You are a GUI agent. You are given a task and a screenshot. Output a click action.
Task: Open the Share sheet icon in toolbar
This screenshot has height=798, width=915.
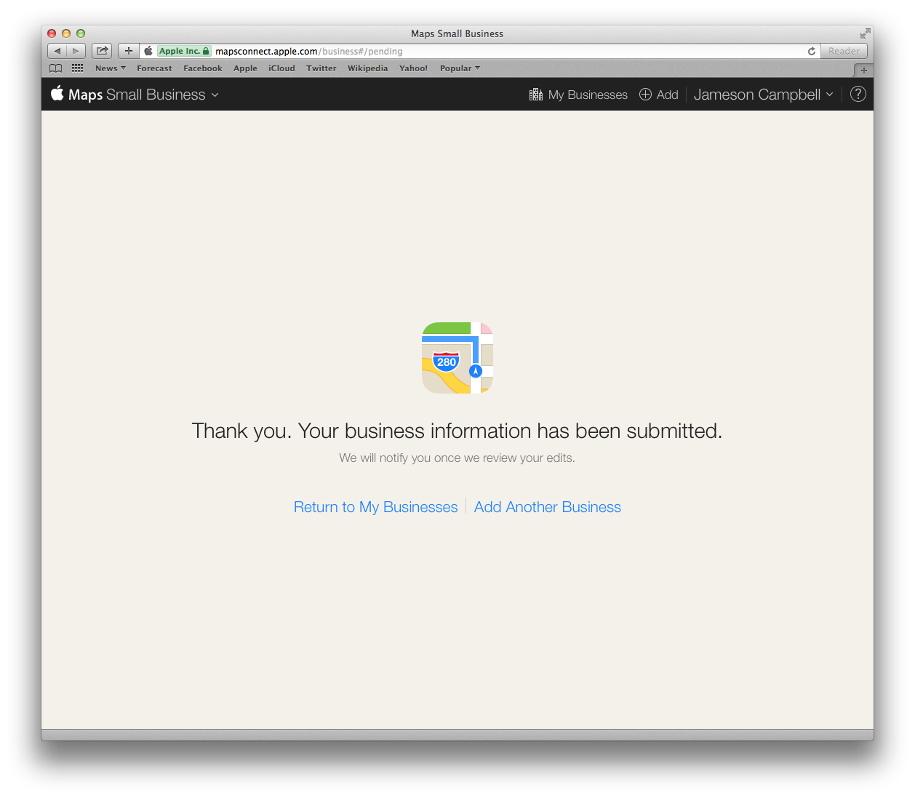coord(102,51)
